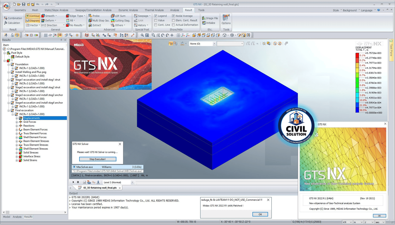Open the sec time unit dropdown
The image size is (395, 225).
coord(381,222)
